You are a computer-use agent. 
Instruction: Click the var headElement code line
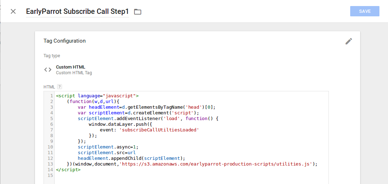coord(147,107)
